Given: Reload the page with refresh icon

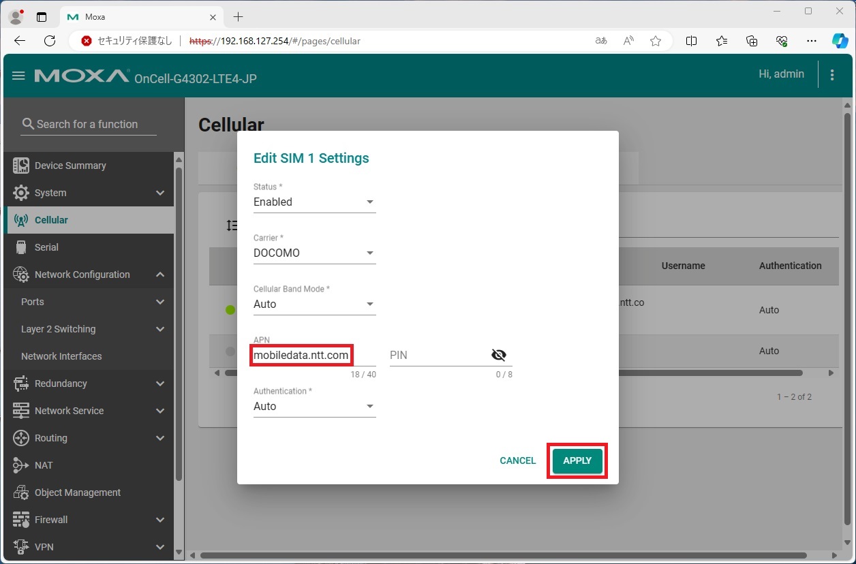Looking at the screenshot, I should tap(50, 41).
